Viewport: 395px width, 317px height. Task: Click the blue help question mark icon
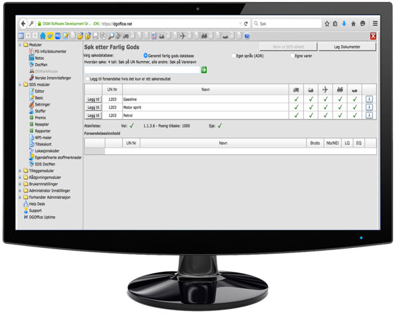[247, 36]
